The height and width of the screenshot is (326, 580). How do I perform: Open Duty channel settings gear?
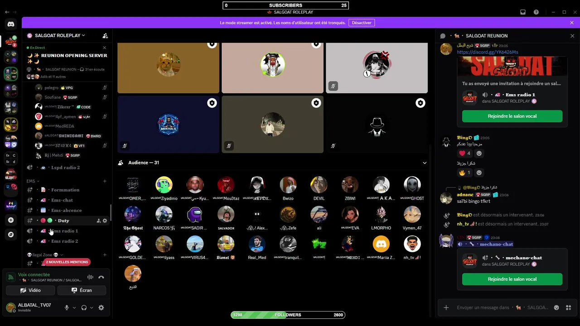105,221
